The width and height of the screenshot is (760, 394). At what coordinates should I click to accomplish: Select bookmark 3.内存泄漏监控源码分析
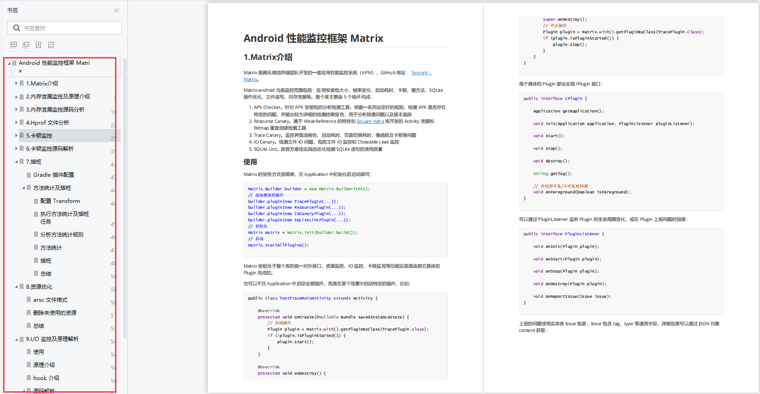tap(55, 109)
